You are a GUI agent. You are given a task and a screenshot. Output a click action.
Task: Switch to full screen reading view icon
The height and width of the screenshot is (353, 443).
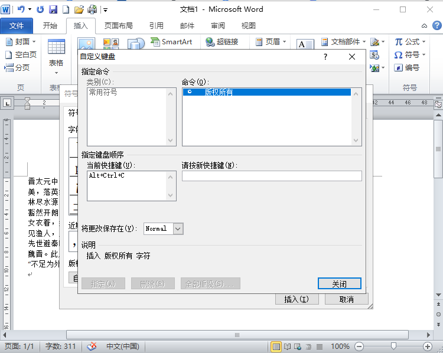(287, 347)
